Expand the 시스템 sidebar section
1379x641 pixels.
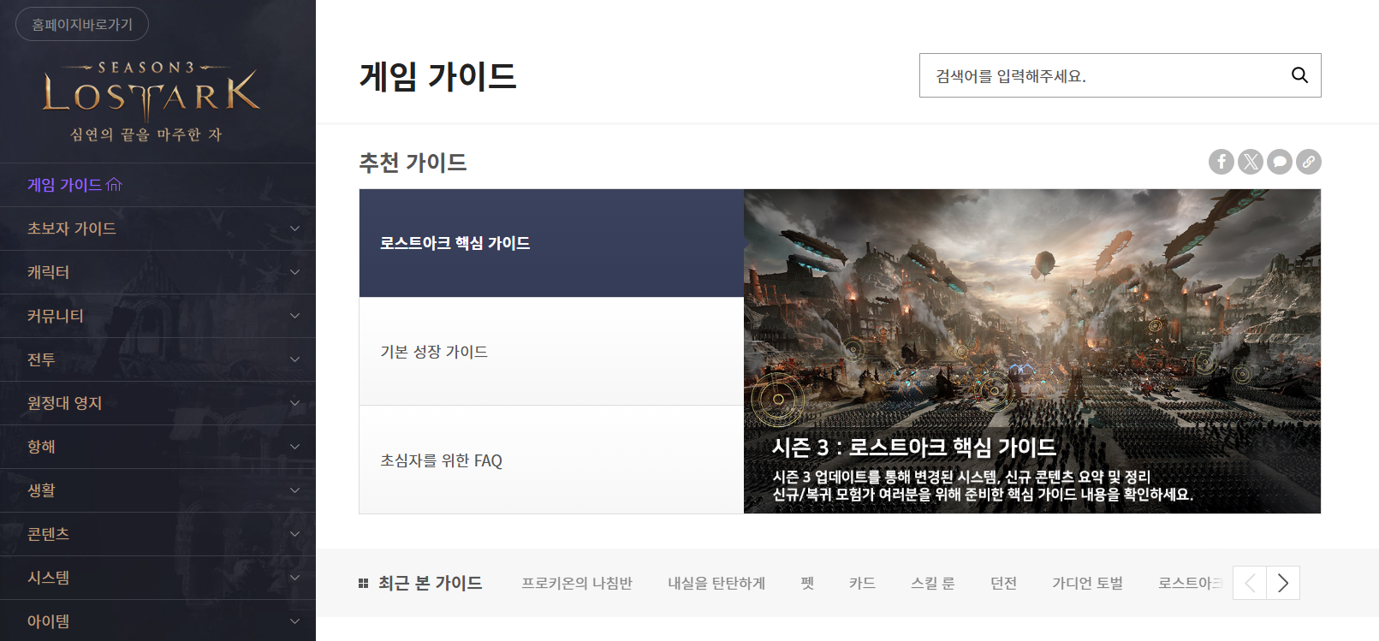click(158, 578)
